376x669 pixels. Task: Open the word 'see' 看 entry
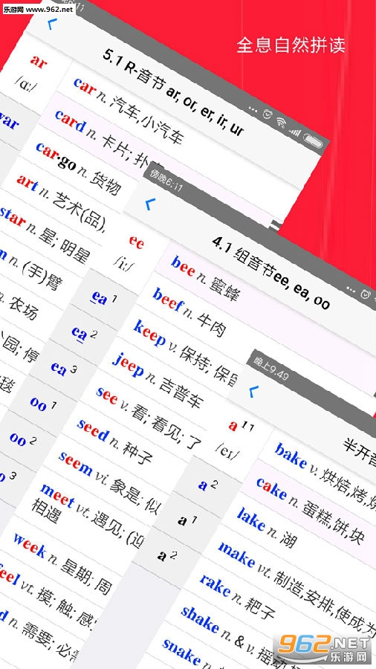[149, 418]
